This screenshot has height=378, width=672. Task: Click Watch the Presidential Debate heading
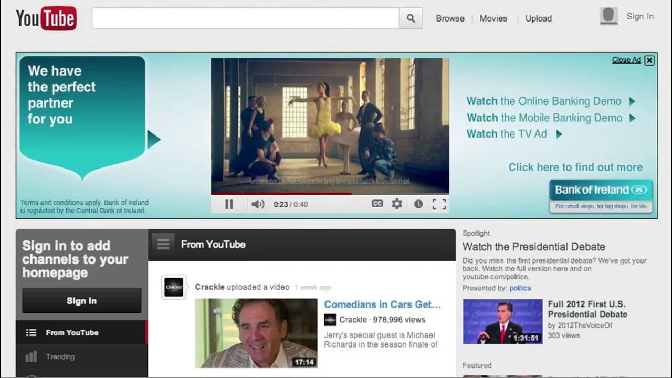pyautogui.click(x=534, y=247)
